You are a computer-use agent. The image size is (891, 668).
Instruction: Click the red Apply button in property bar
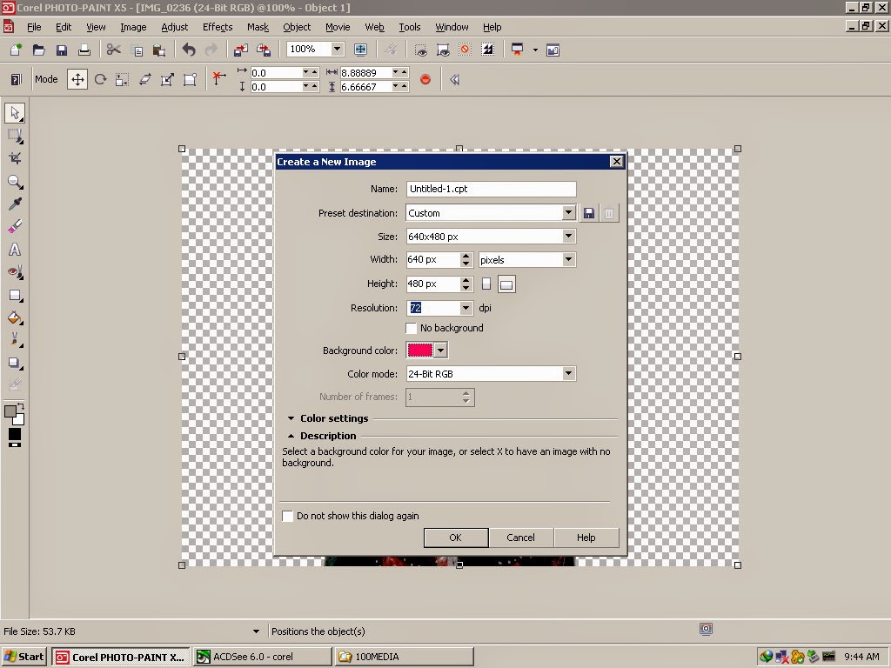point(425,79)
